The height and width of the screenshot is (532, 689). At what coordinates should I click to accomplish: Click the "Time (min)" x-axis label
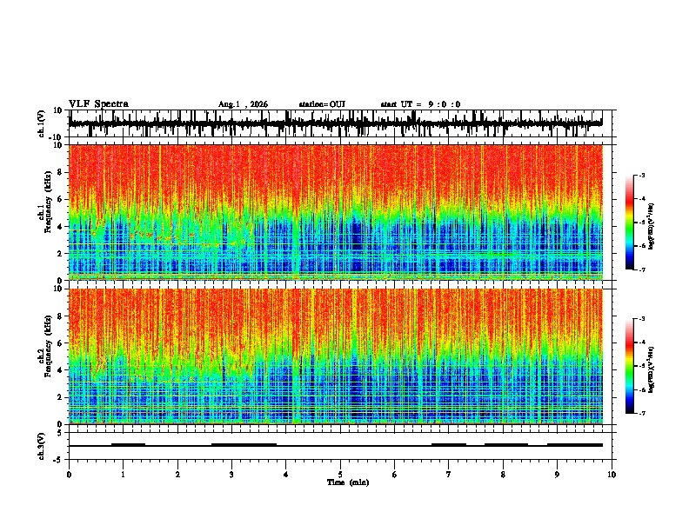tap(348, 482)
